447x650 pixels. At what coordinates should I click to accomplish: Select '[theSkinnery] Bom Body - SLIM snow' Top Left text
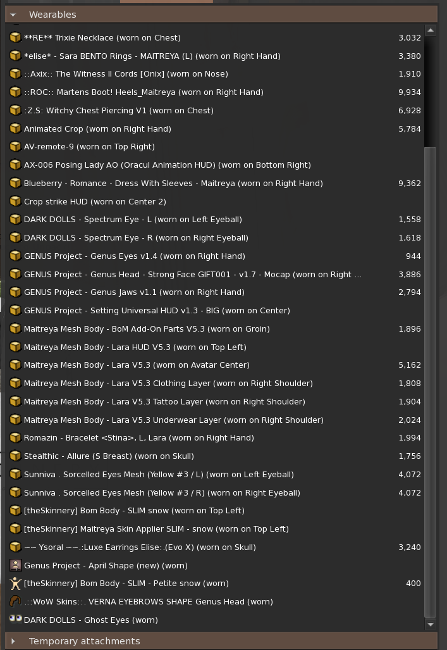(134, 511)
